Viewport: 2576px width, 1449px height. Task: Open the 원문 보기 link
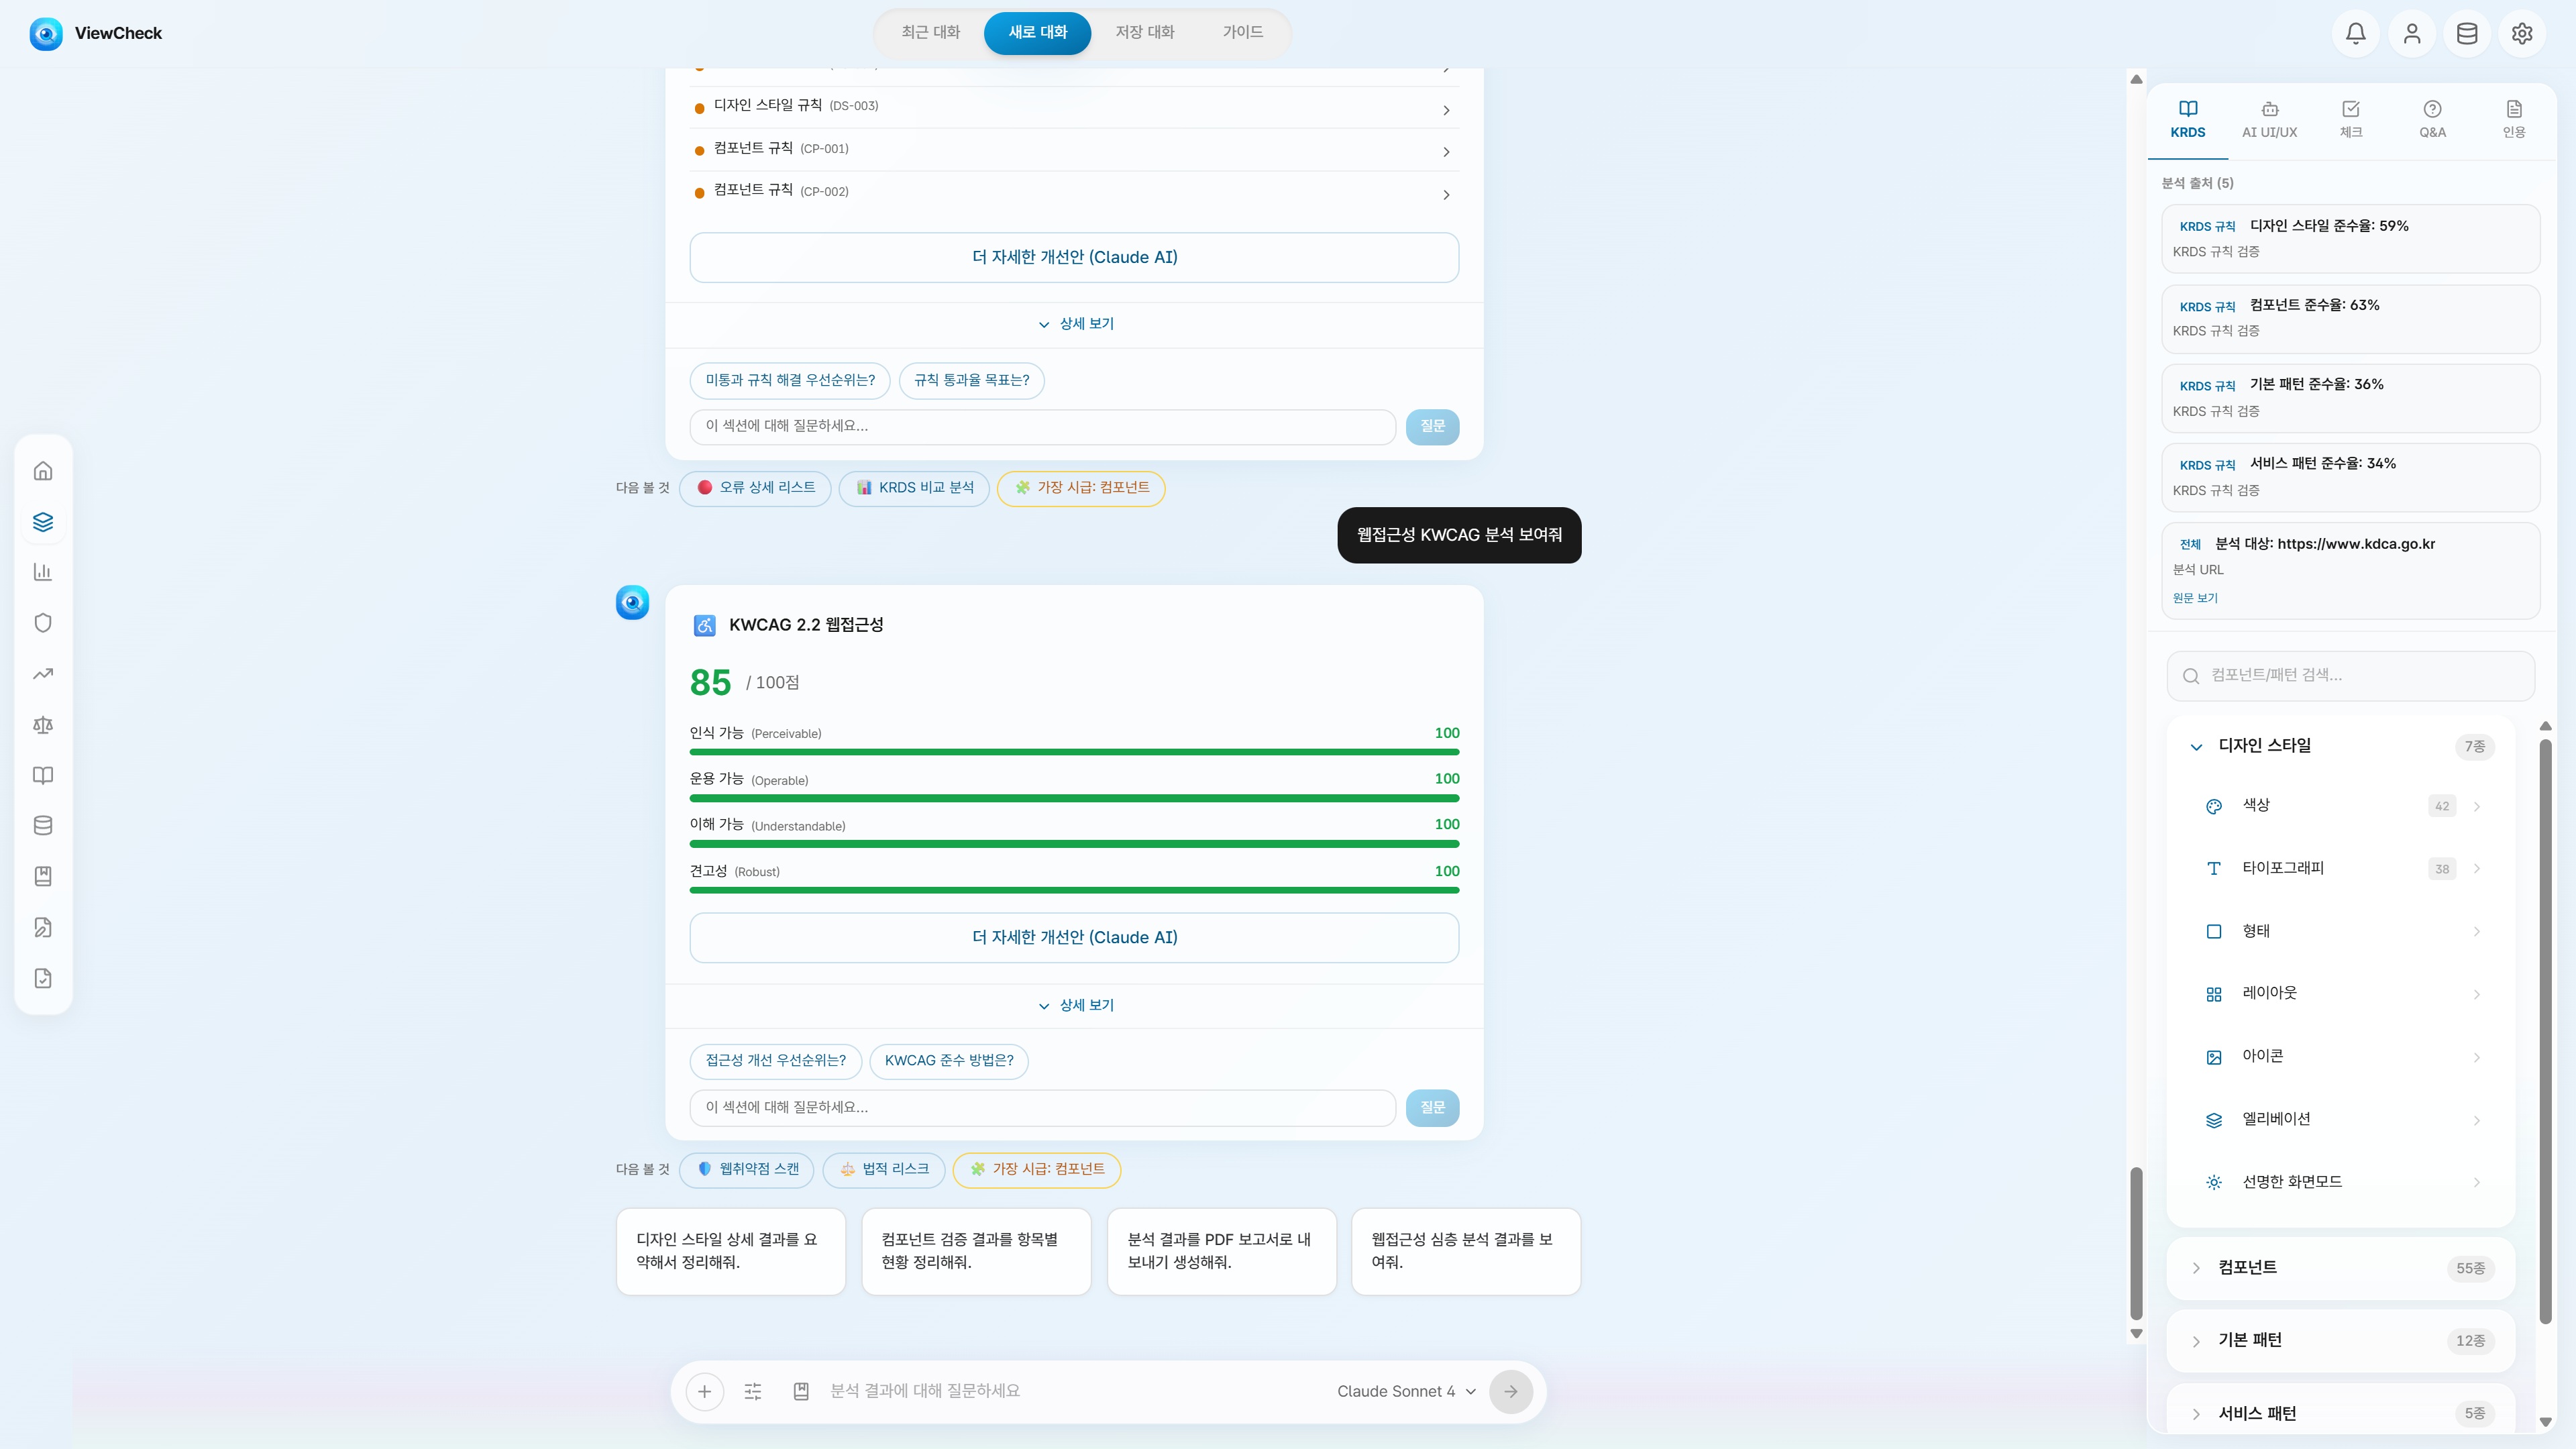(2195, 598)
